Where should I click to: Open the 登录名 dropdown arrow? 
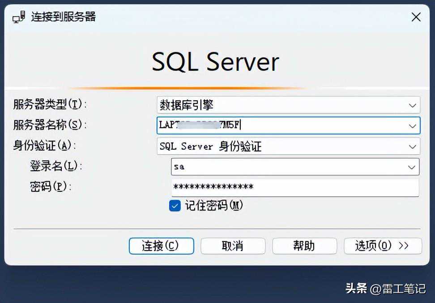tap(411, 167)
